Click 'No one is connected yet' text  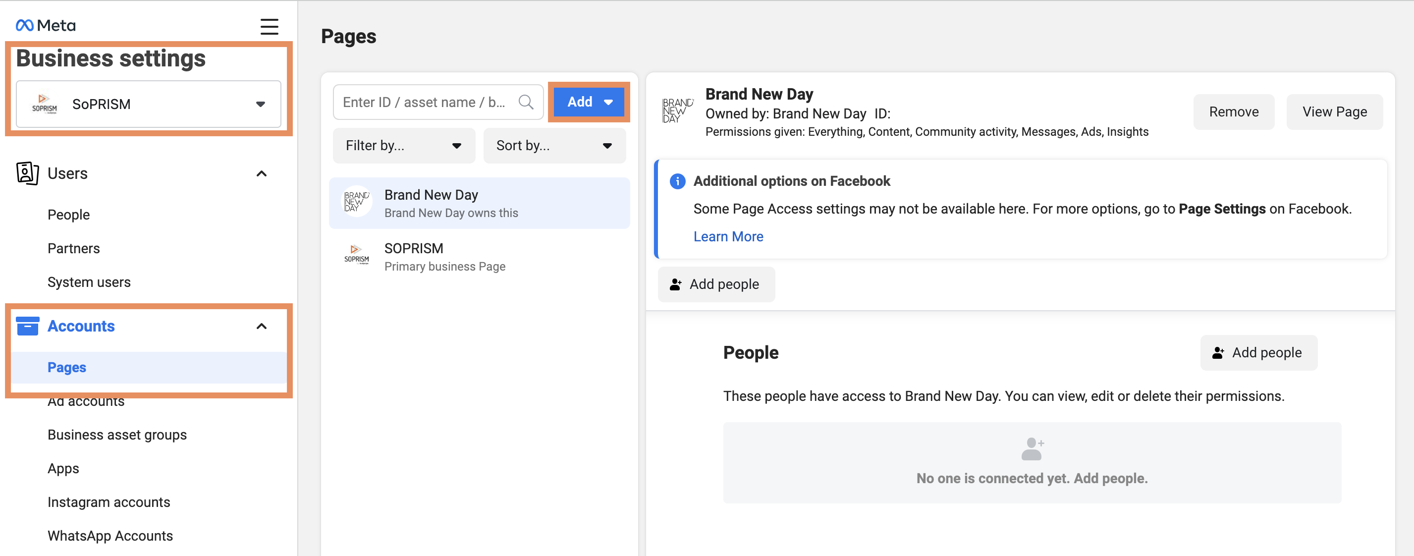coord(1032,478)
